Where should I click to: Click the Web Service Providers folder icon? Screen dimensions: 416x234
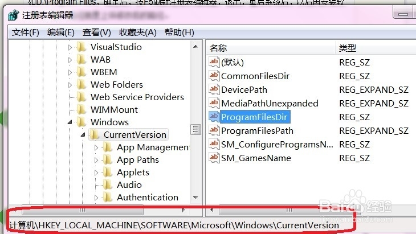pos(81,97)
